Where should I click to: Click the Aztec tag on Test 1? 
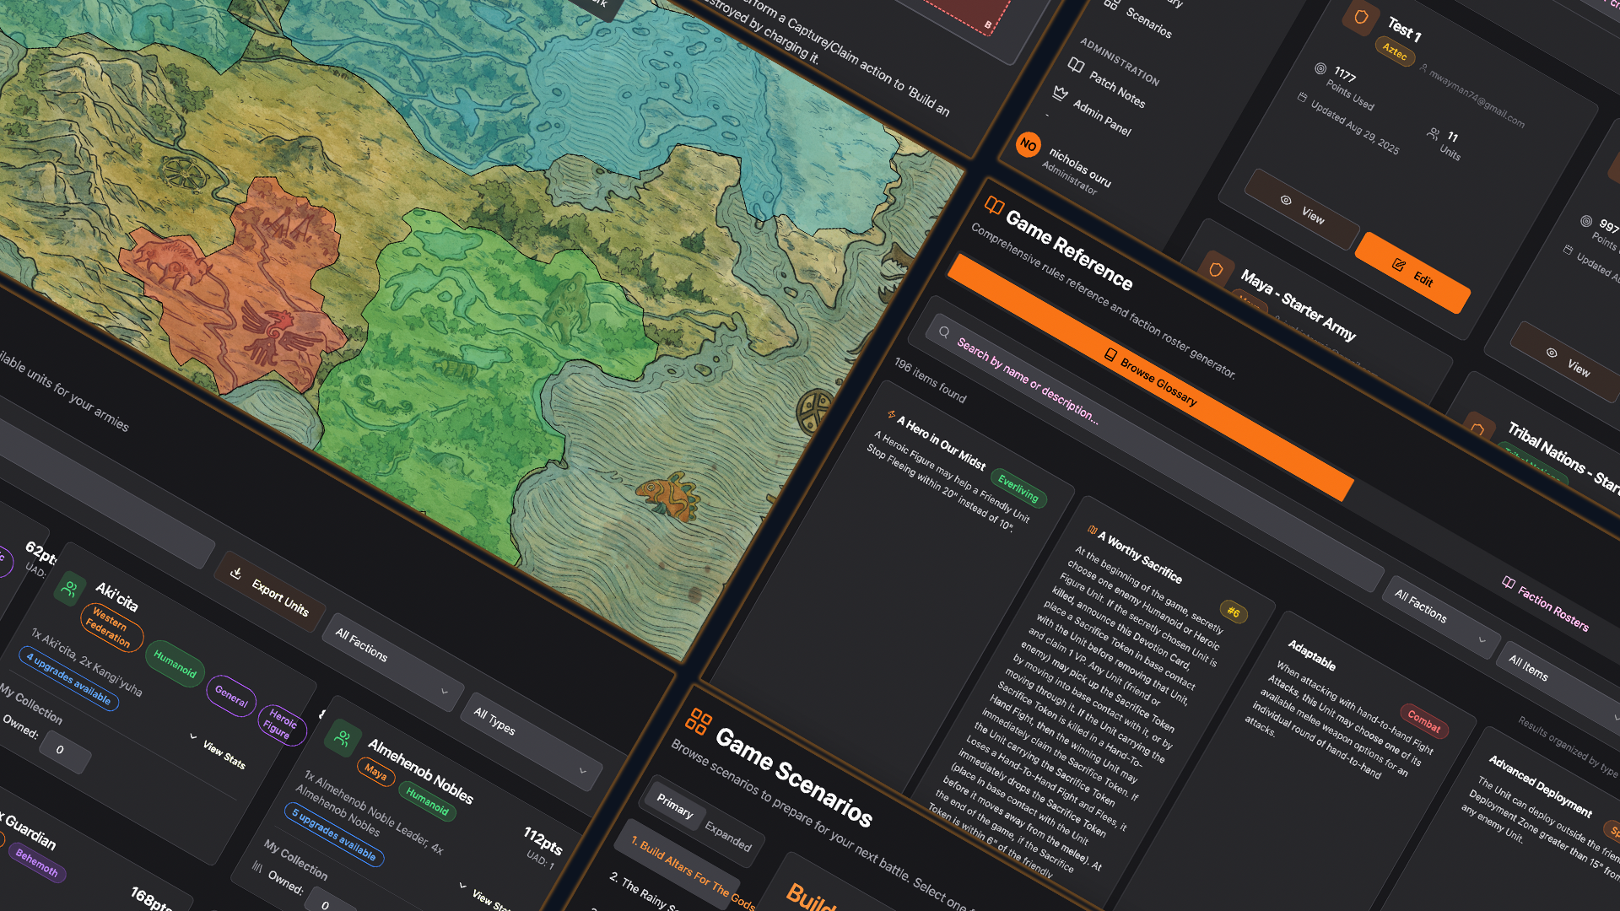(1395, 52)
